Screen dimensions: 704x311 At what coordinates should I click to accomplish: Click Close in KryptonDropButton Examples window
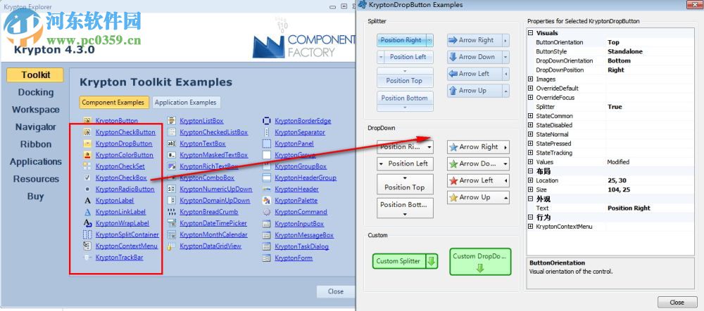point(677,302)
